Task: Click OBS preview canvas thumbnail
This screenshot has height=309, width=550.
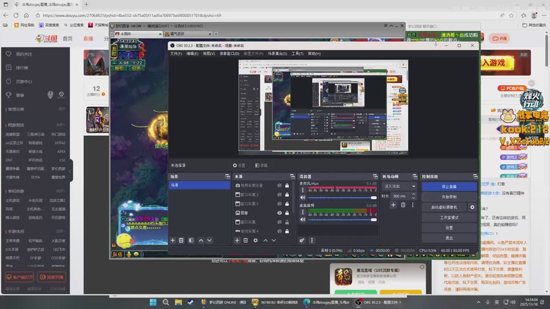Action: [323, 107]
